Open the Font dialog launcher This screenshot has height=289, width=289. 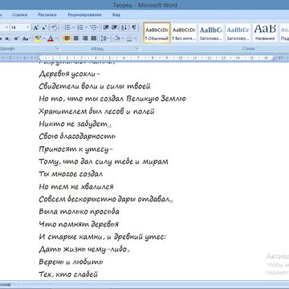click(57, 48)
